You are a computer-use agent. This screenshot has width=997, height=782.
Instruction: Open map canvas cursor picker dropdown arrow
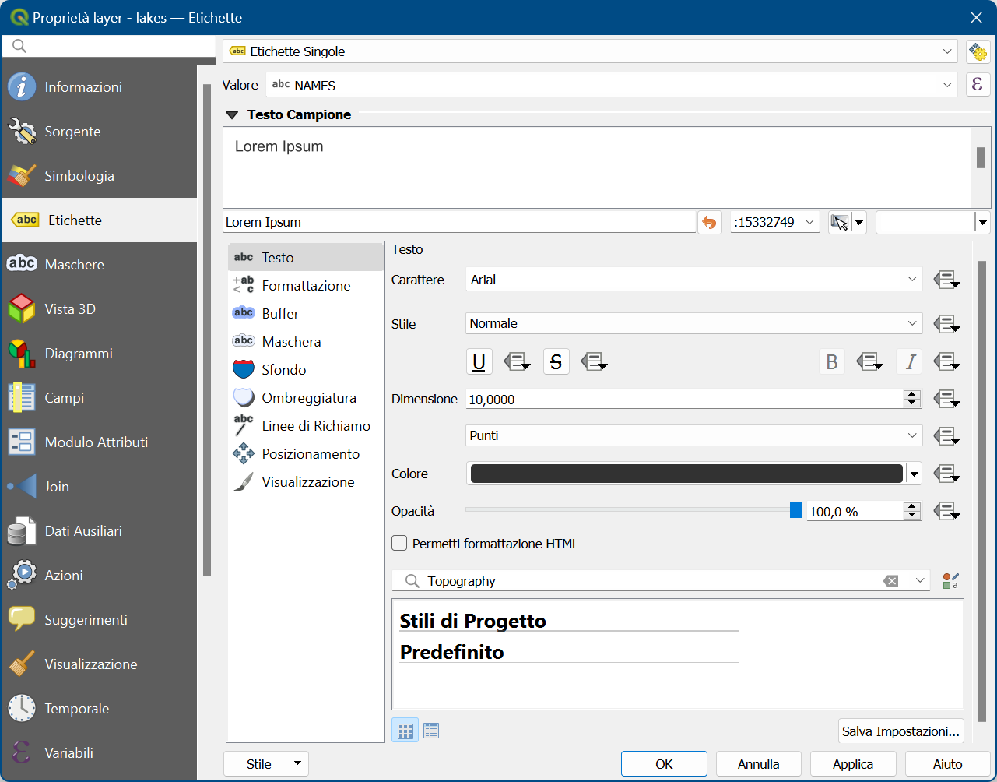(x=859, y=222)
